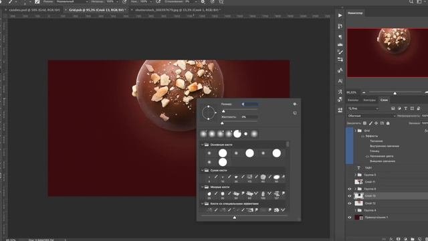Open the Character panel icon (A) in dock
This screenshot has height=241, width=428.
click(x=340, y=81)
